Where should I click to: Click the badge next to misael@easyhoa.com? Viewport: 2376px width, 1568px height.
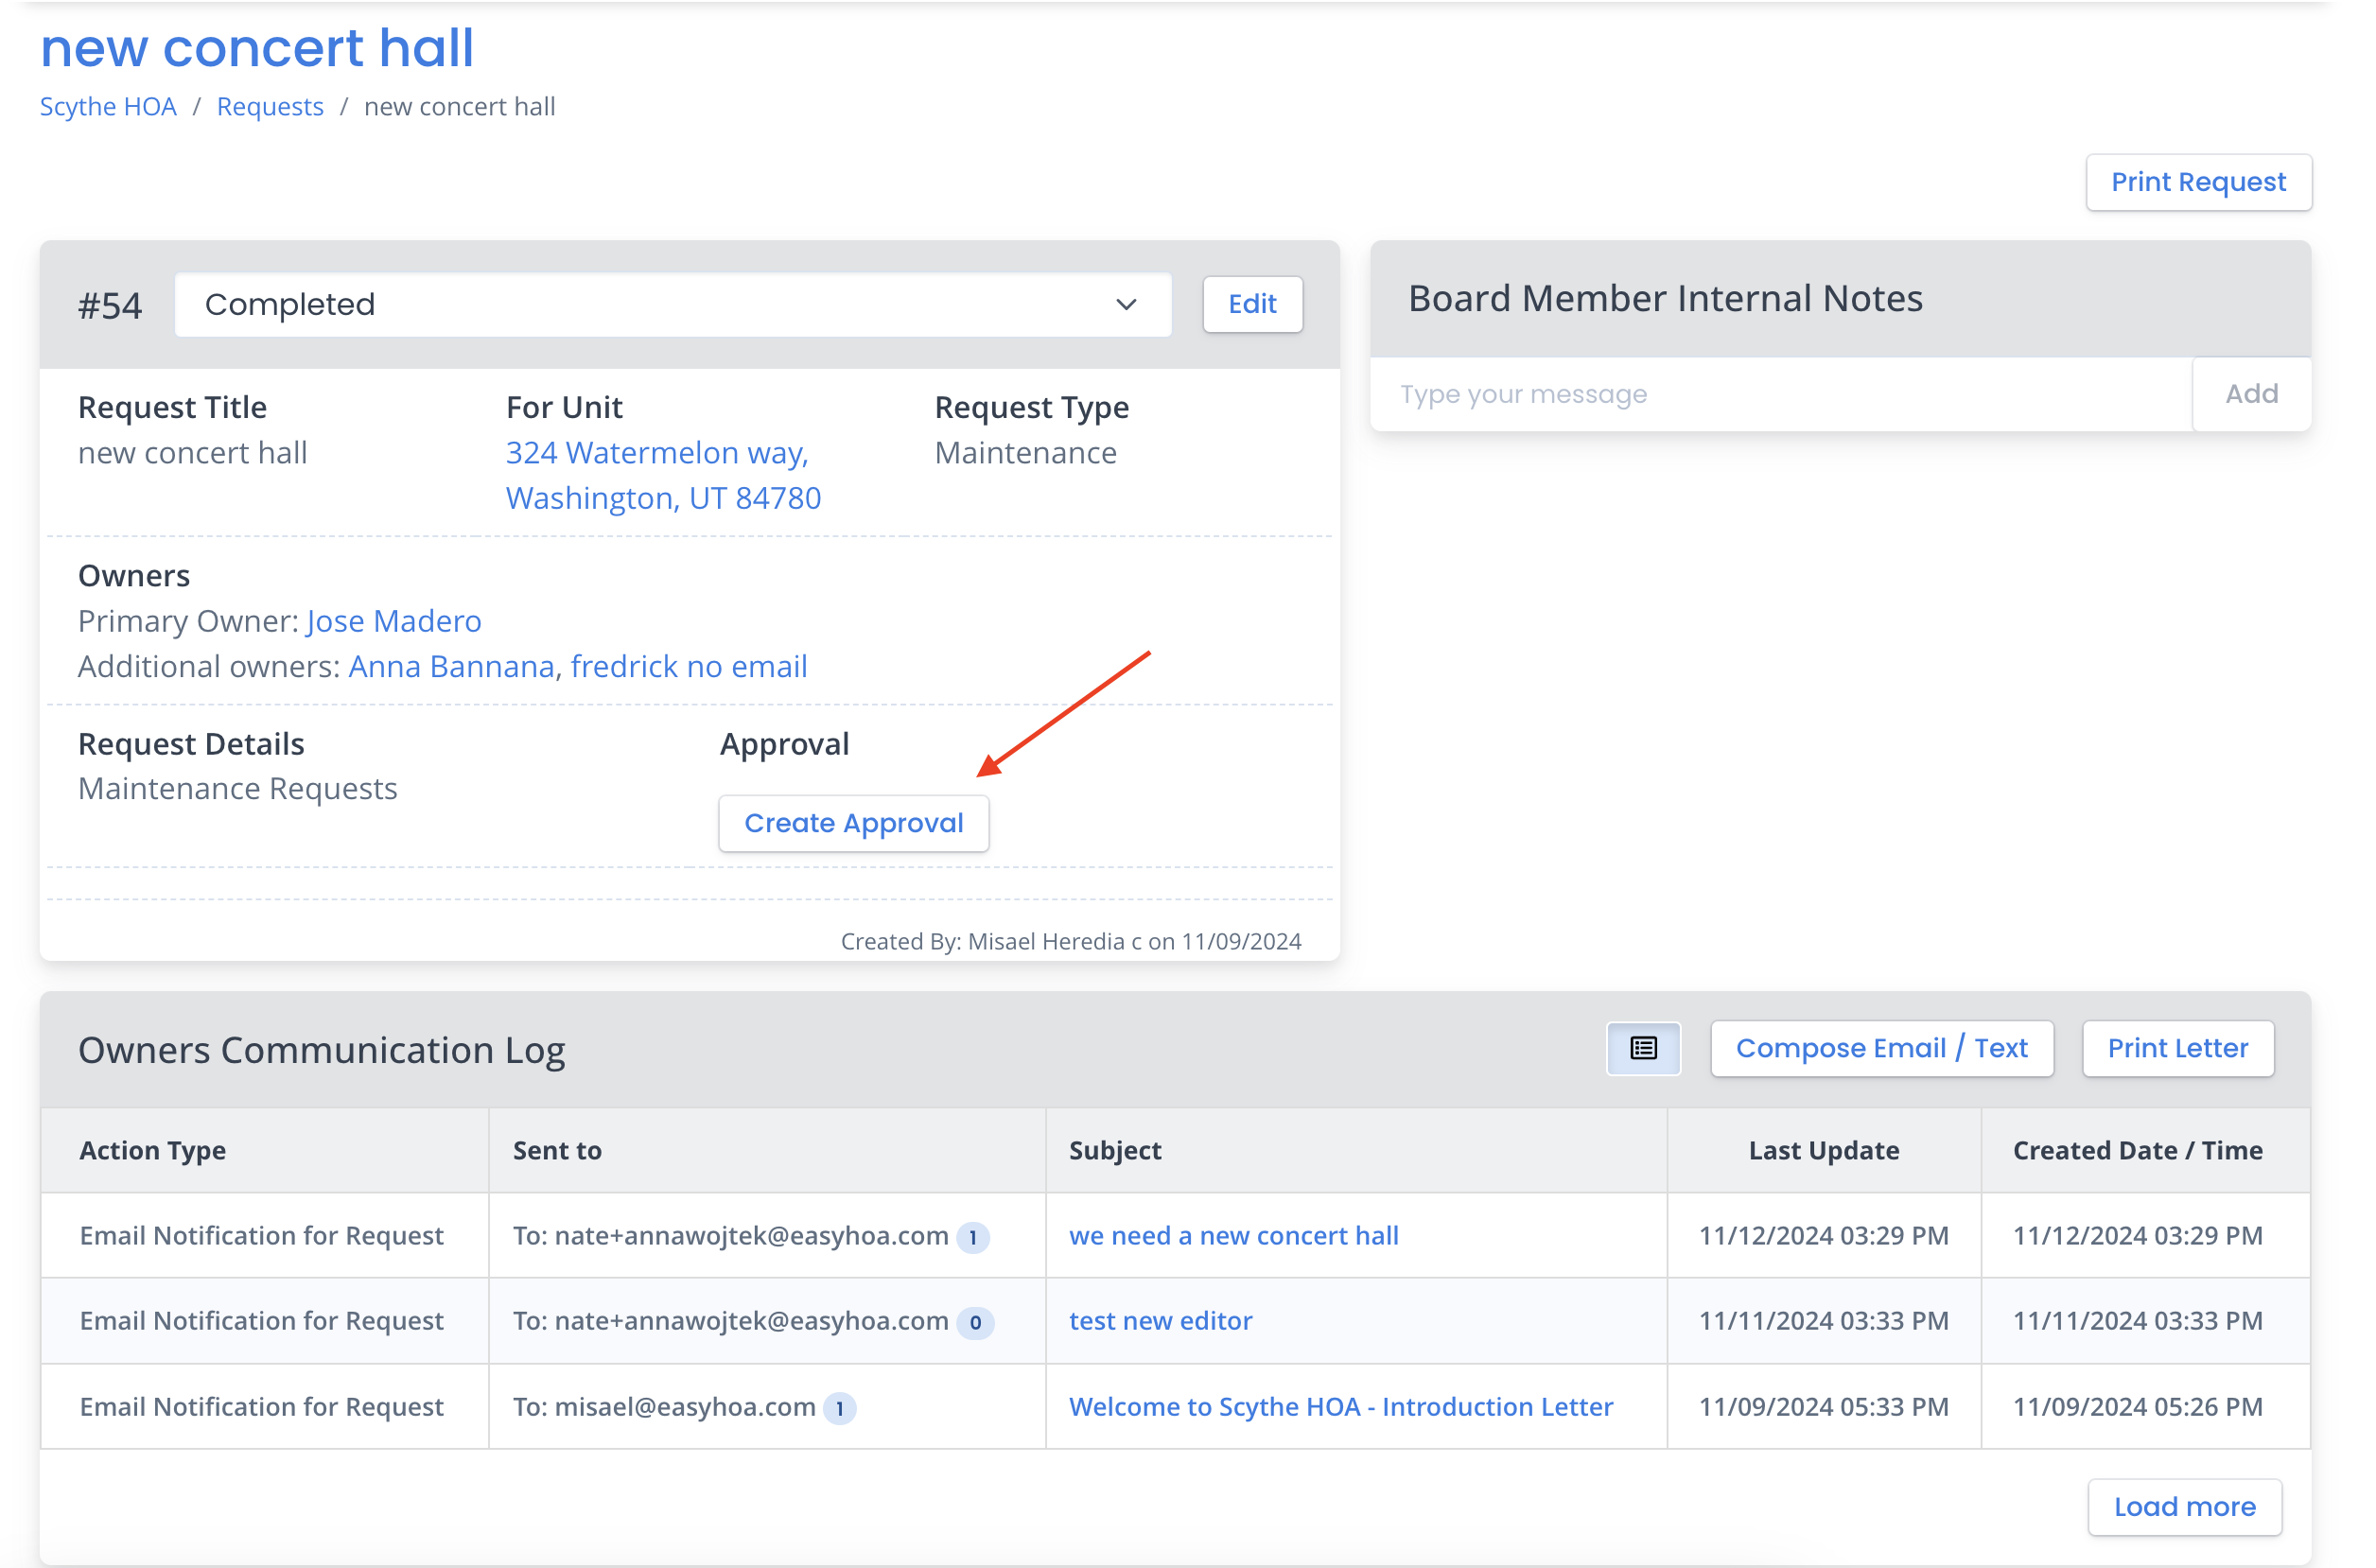[x=839, y=1408]
